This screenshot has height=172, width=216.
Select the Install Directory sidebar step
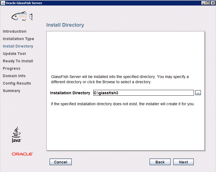click(18, 46)
